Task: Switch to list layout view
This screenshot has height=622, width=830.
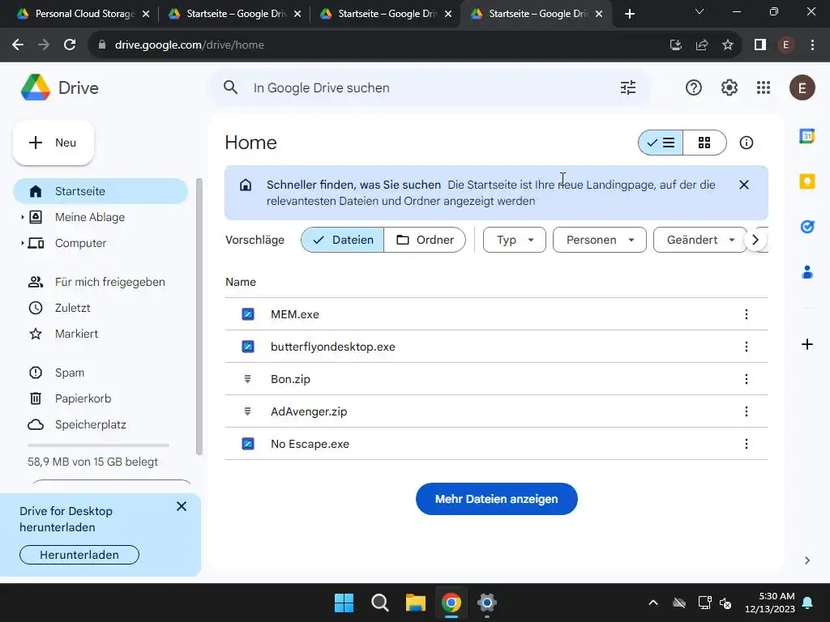Action: tap(660, 143)
